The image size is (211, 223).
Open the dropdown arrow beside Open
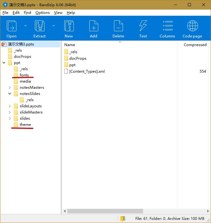[x=25, y=26]
